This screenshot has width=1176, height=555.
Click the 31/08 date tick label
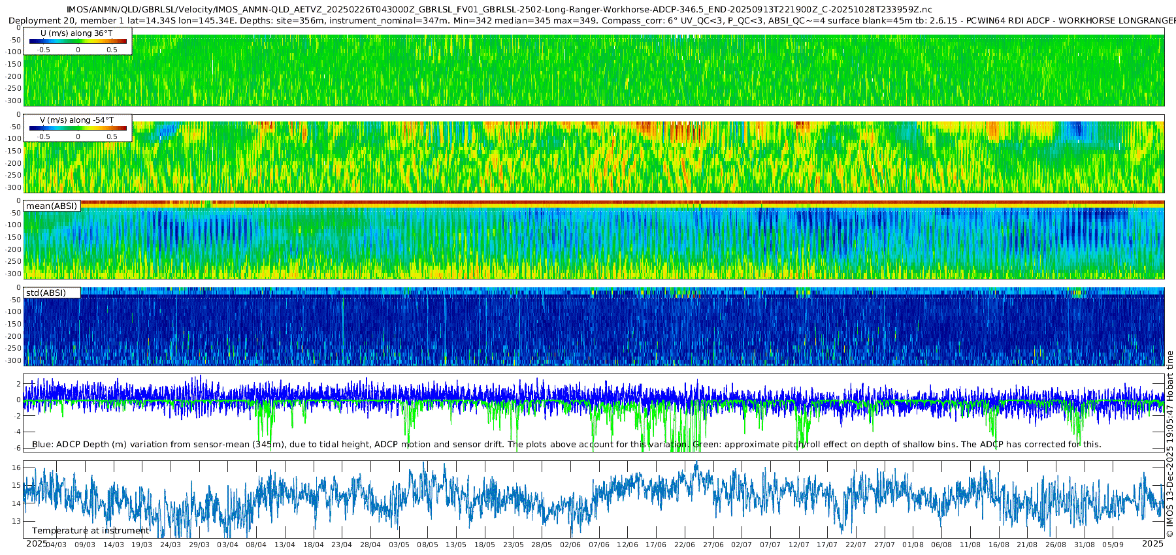(1085, 545)
